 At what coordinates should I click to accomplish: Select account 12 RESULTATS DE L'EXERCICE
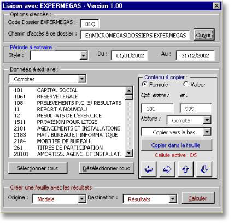[x=67, y=116]
